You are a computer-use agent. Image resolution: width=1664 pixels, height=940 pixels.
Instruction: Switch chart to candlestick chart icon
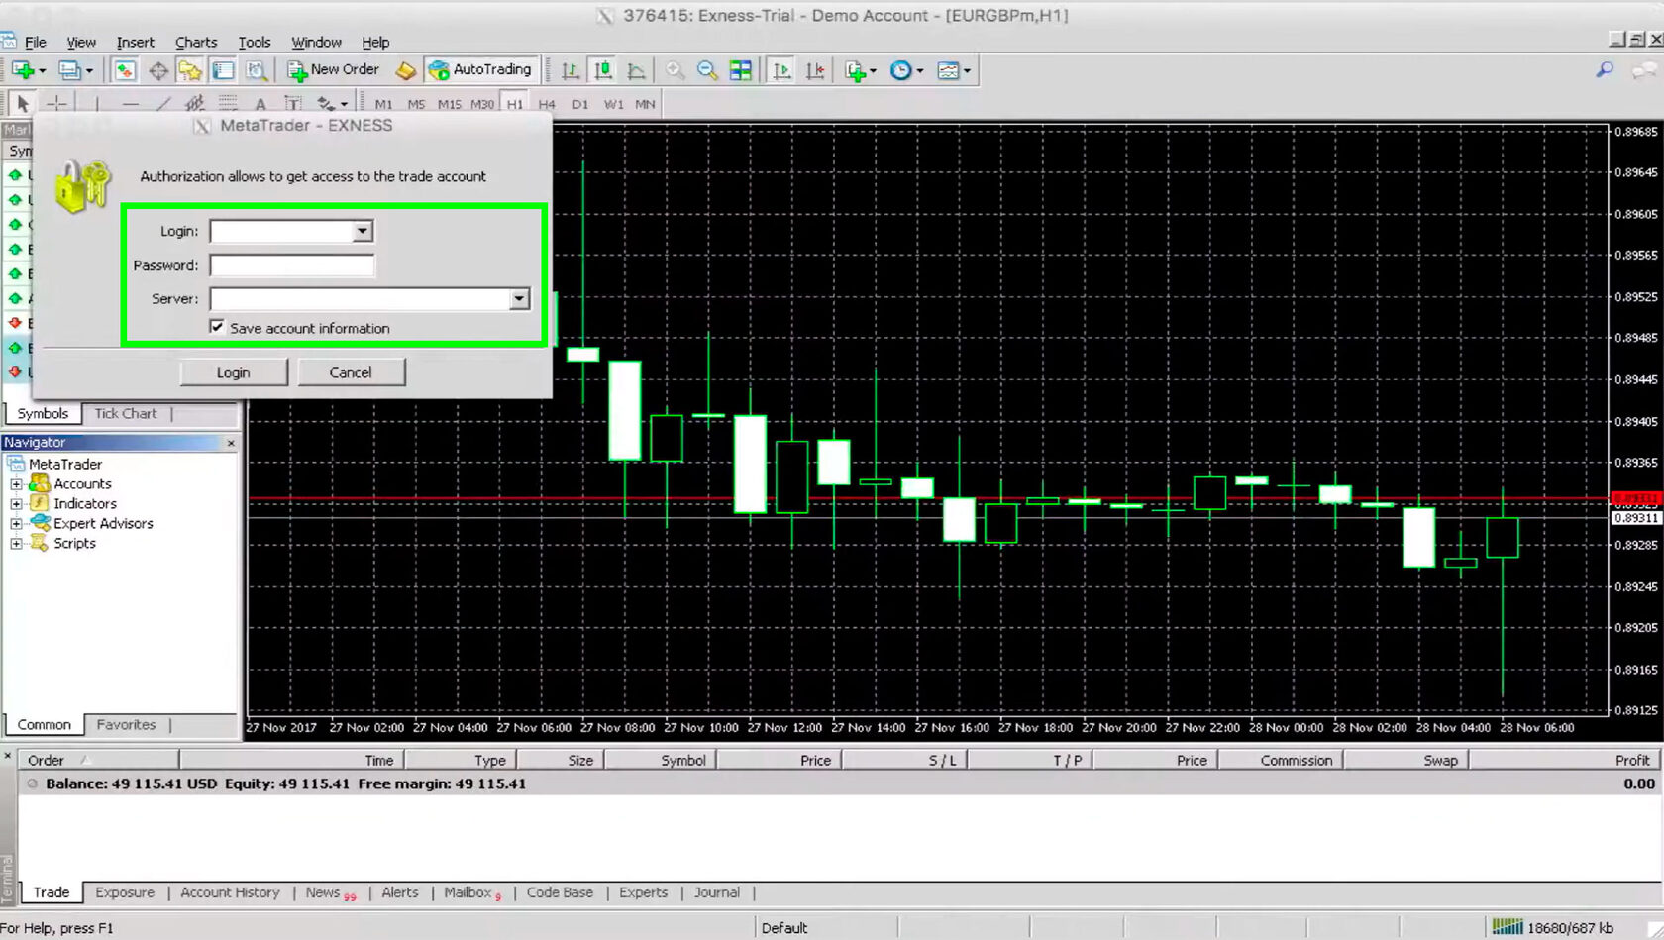click(x=603, y=70)
